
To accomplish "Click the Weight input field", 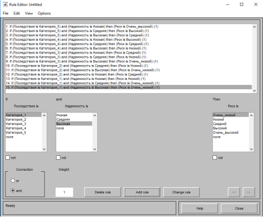I will click(x=64, y=192).
